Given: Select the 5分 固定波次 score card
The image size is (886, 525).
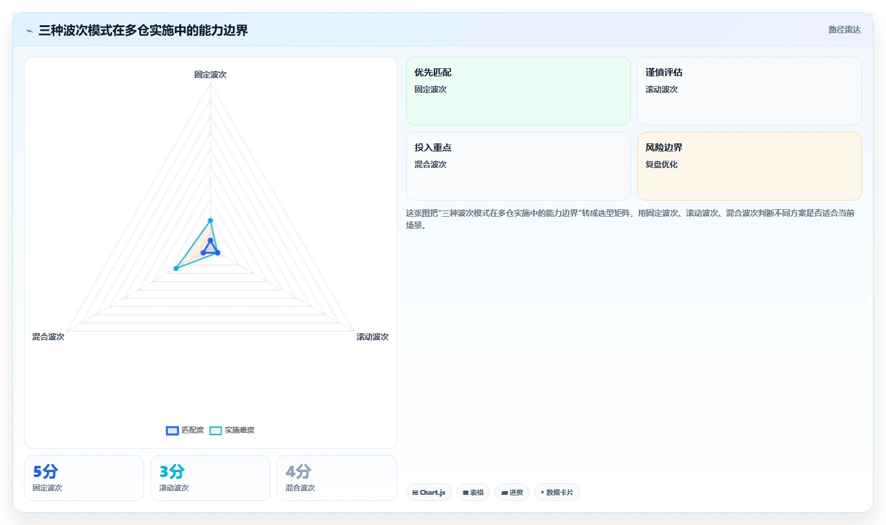Looking at the screenshot, I should pyautogui.click(x=84, y=478).
